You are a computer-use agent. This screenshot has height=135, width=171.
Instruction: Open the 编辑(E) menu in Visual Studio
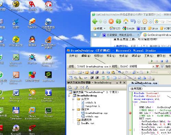pyautogui.click(x=86, y=56)
